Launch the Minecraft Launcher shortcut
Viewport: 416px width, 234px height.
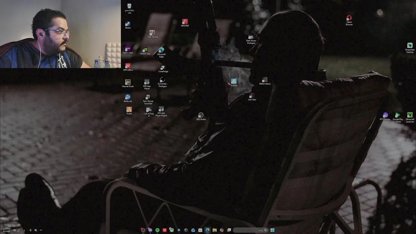pos(410,117)
